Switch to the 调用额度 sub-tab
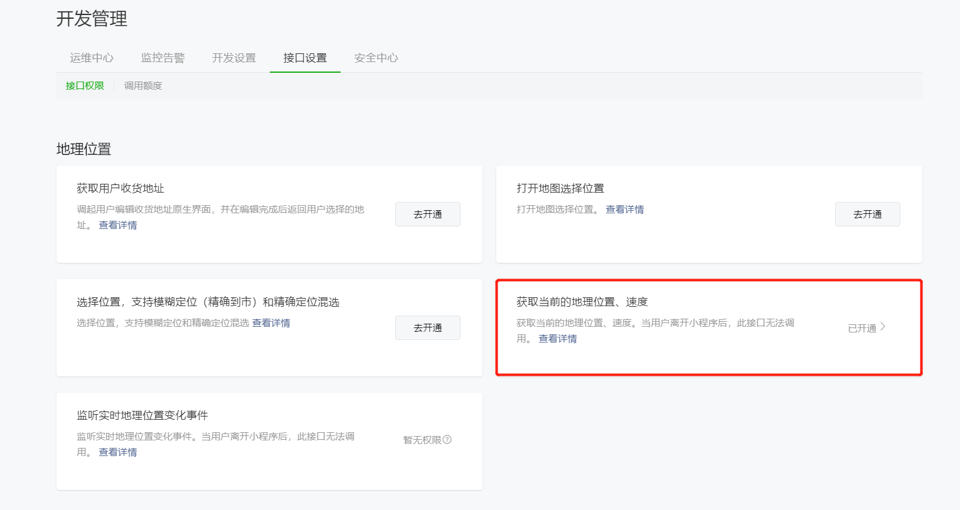This screenshot has height=510, width=960. pos(143,86)
